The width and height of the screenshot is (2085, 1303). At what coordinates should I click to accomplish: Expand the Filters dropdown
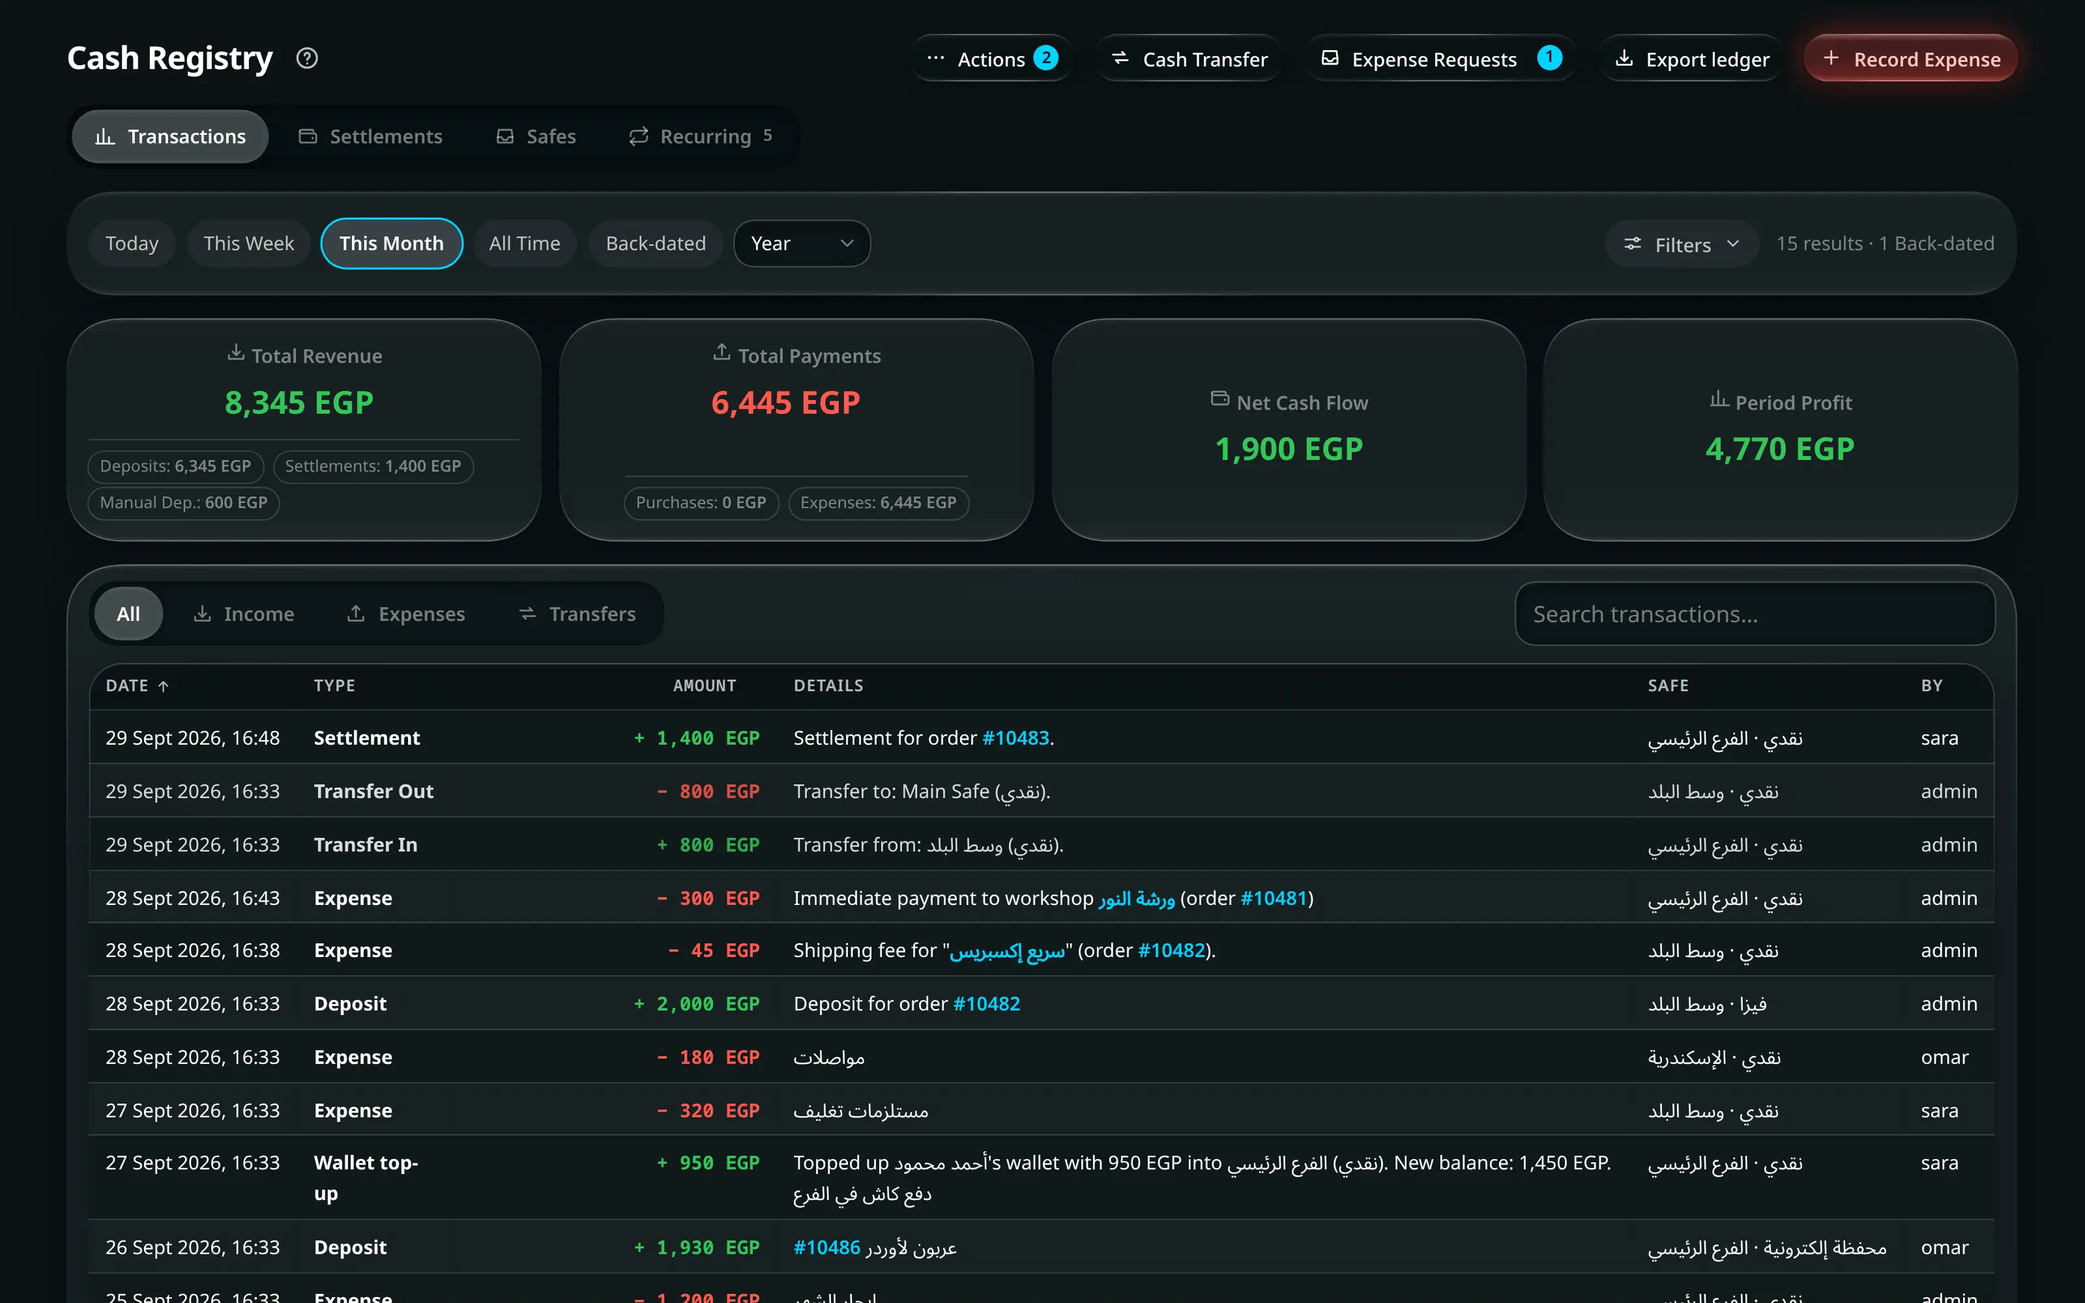[1681, 245]
